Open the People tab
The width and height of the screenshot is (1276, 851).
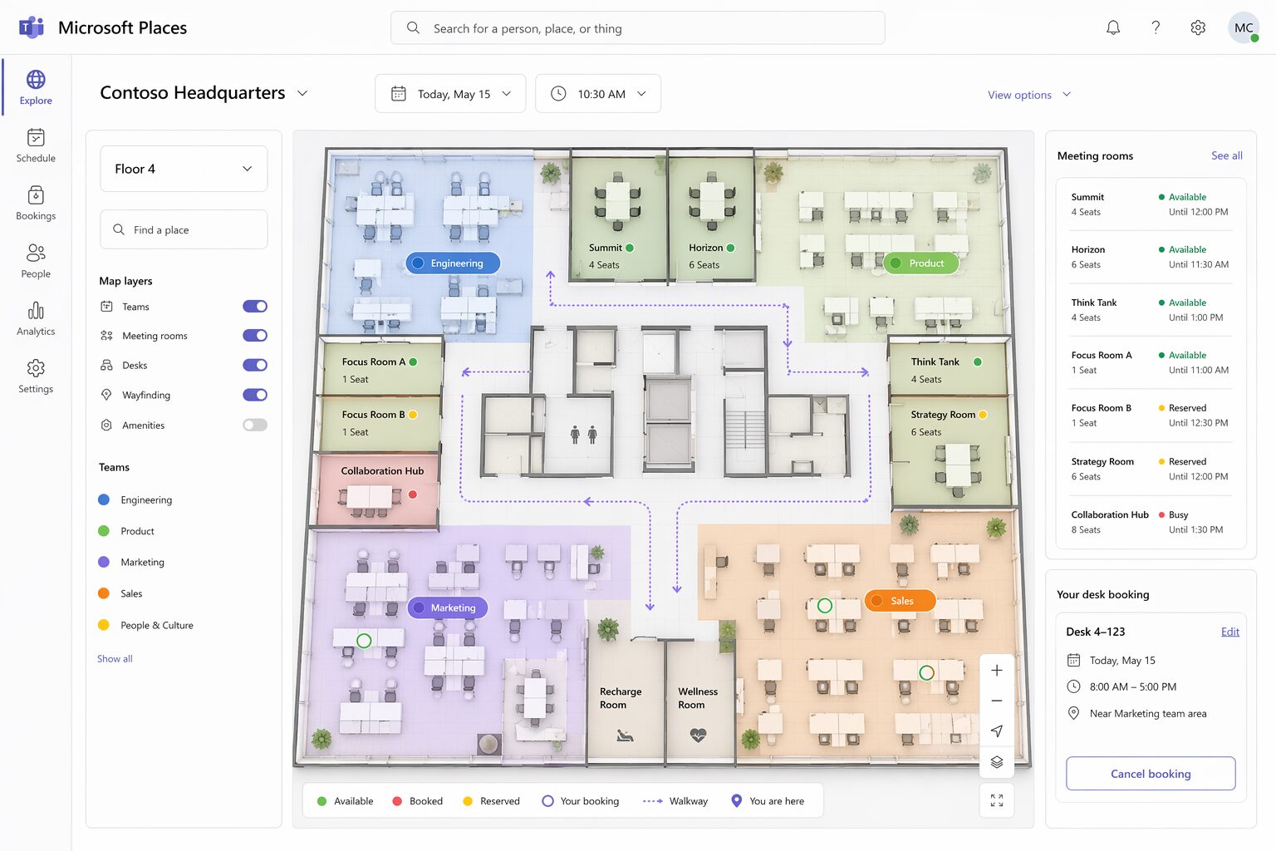tap(36, 261)
